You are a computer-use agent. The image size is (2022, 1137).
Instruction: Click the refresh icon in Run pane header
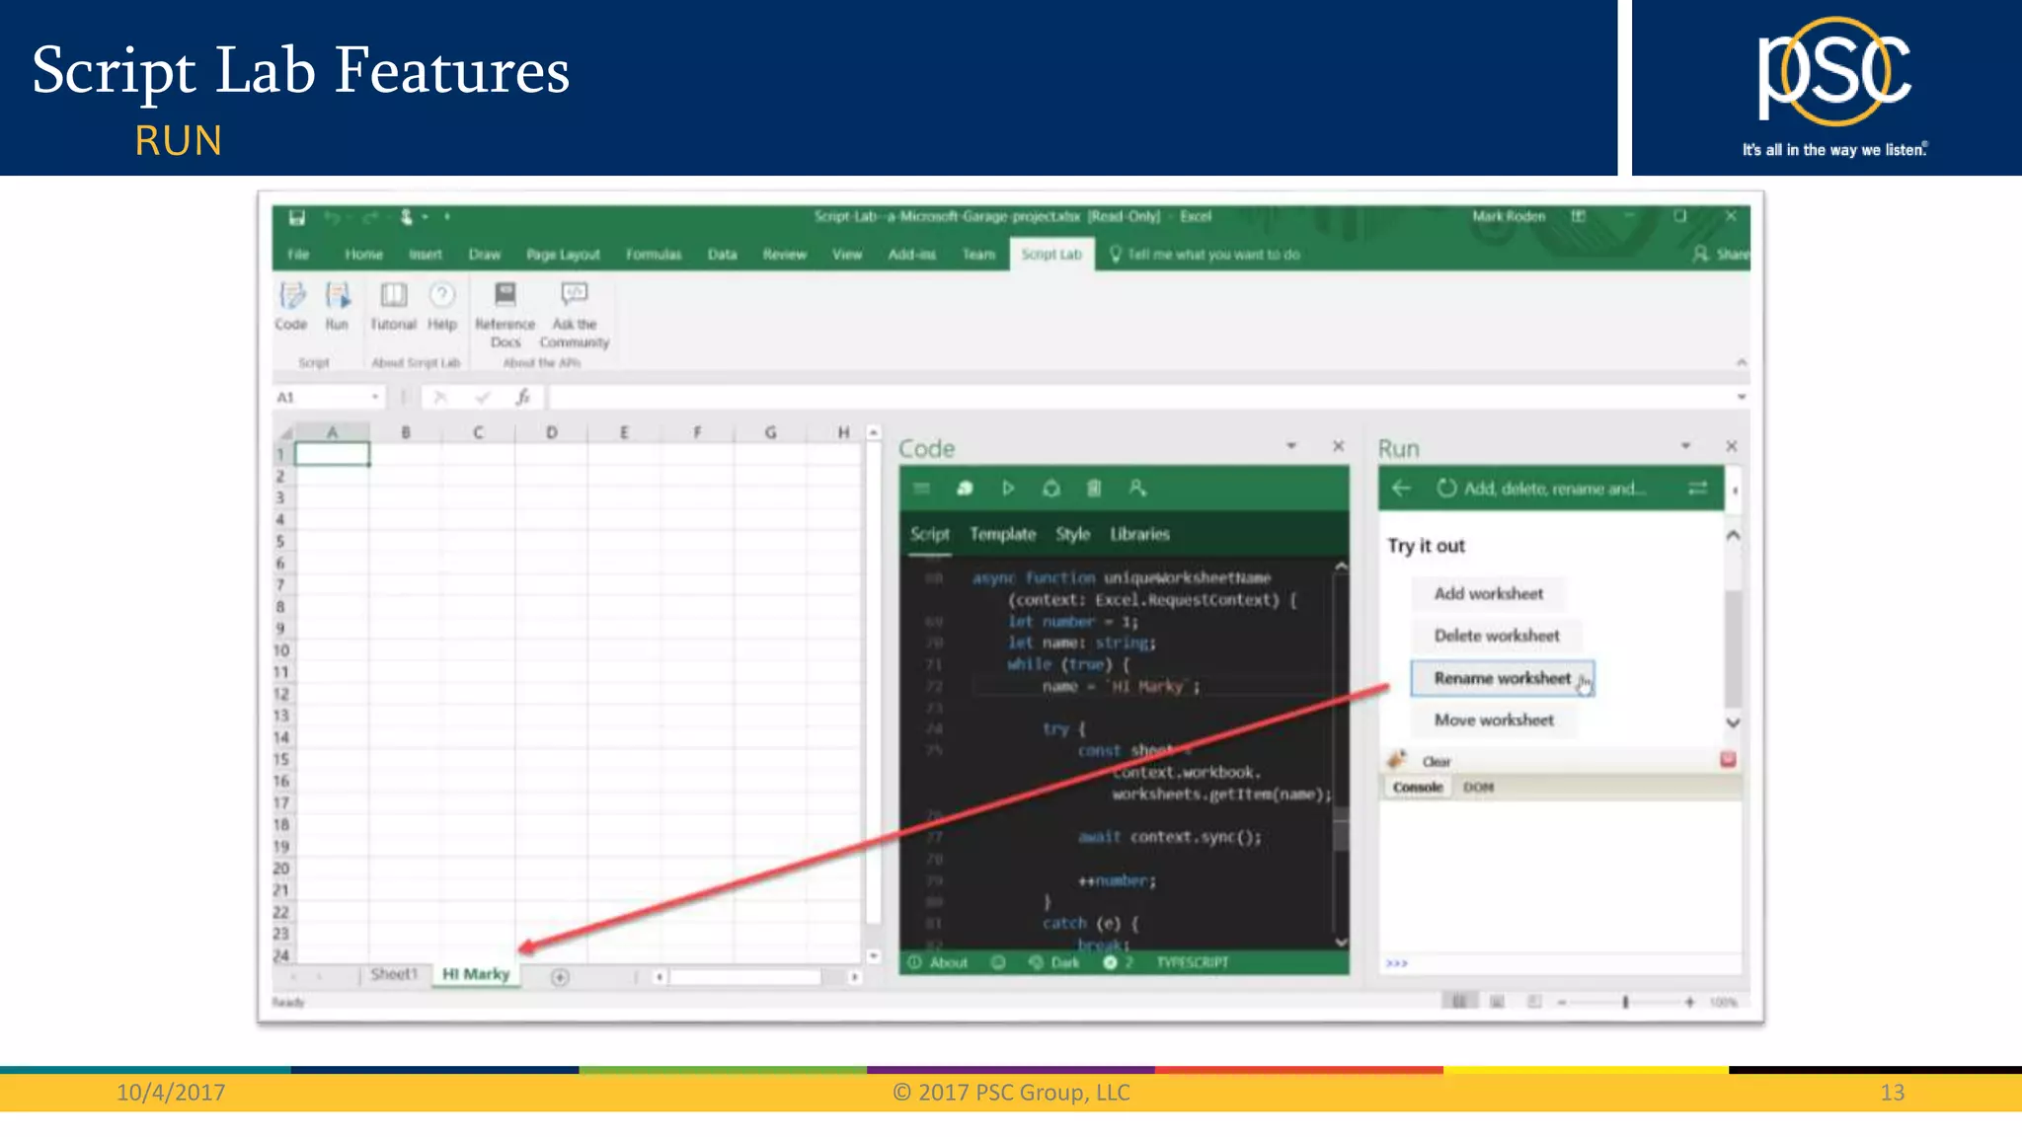1446,489
